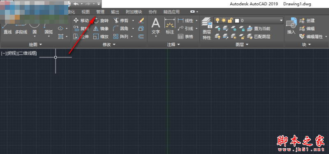Insert a Table (表格)
The image size is (329, 154).
[186, 36]
